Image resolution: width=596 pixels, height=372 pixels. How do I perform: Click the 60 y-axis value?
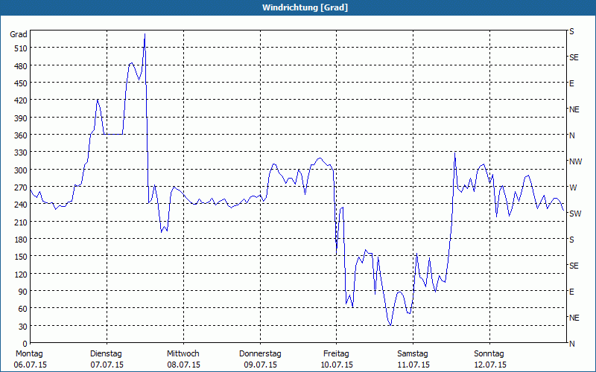coord(23,309)
